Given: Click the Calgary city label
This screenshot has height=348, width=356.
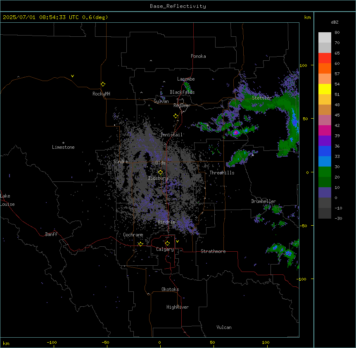Looking at the screenshot, I should (x=165, y=249).
